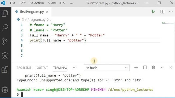Viewport: 175px width, 98px height.
Task: Close the firstProgram.py tab
Action: (47, 12)
